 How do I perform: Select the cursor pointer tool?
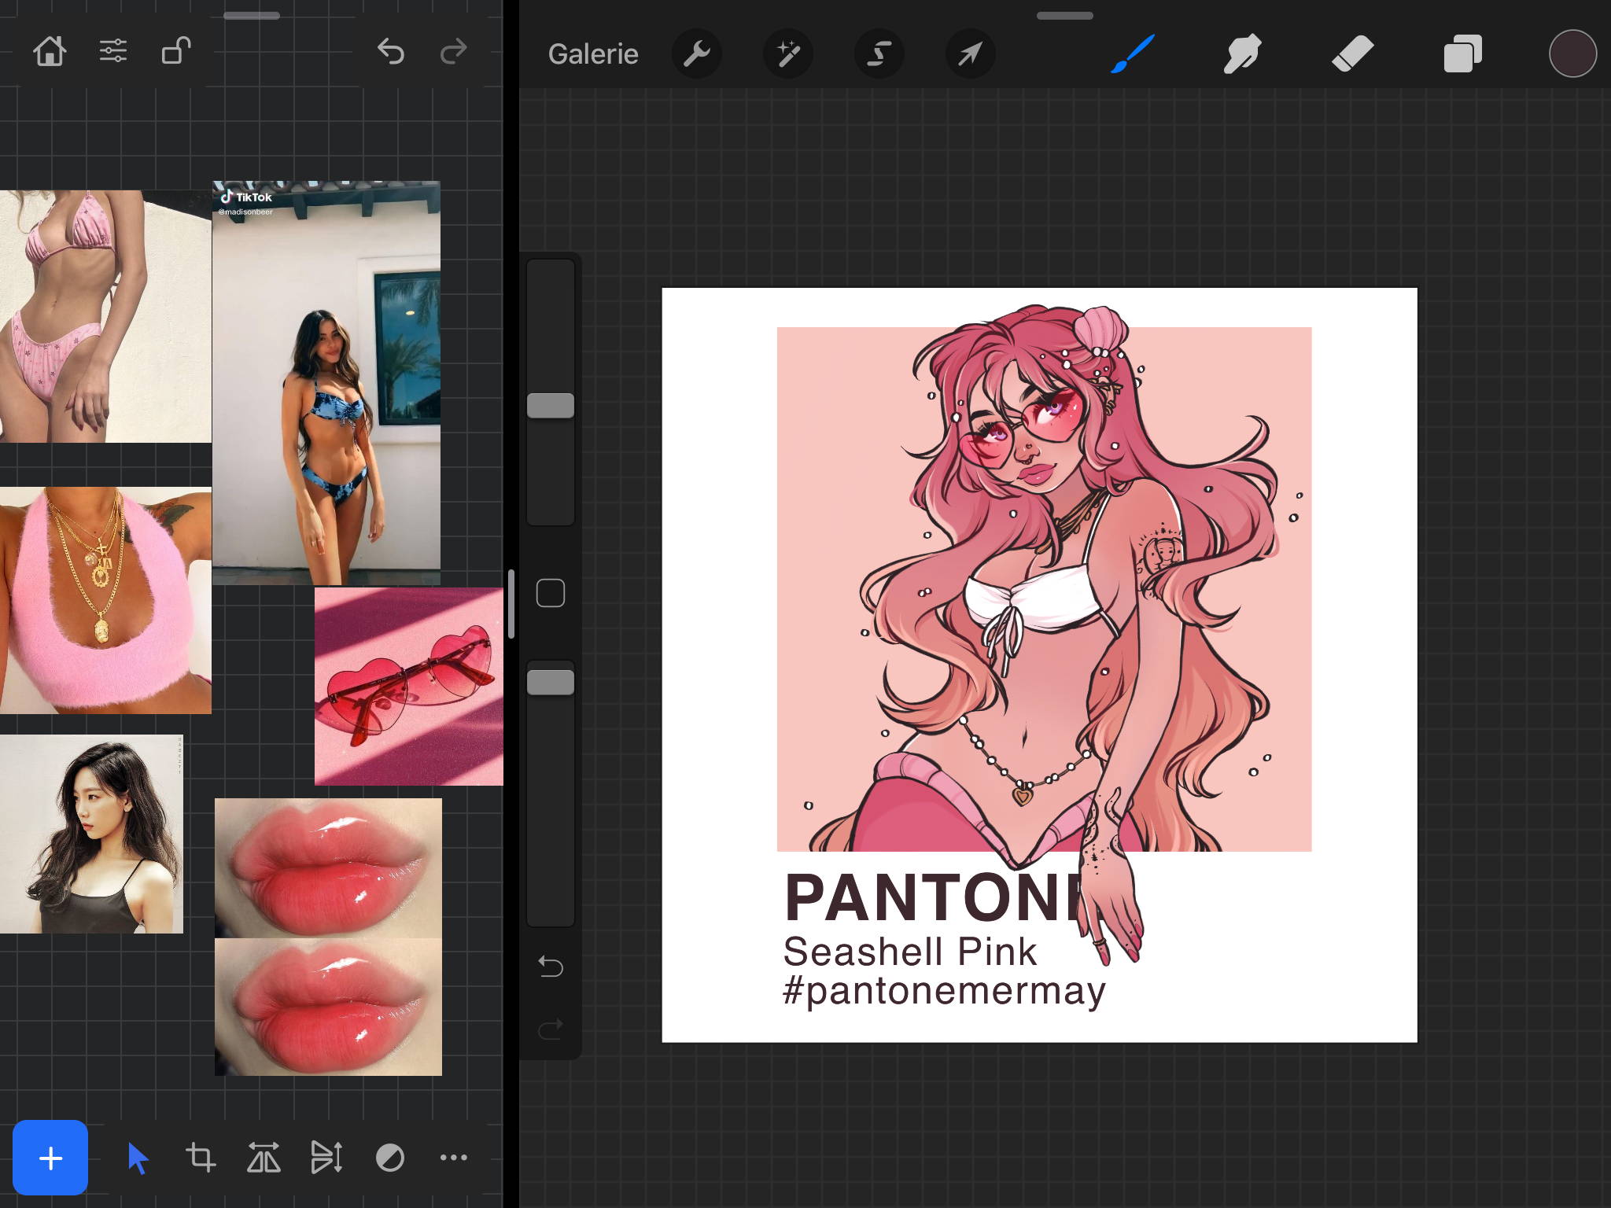point(138,1158)
